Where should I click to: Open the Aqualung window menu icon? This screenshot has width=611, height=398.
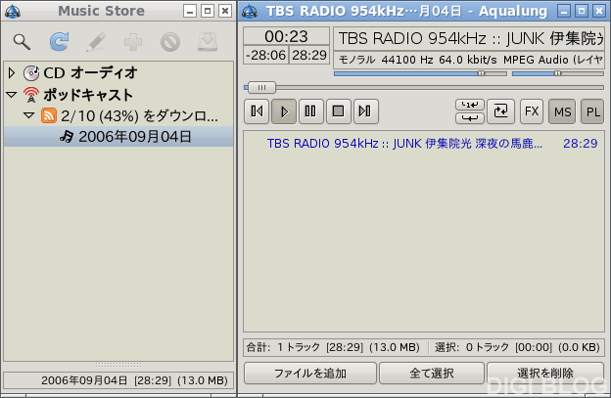coord(250,11)
